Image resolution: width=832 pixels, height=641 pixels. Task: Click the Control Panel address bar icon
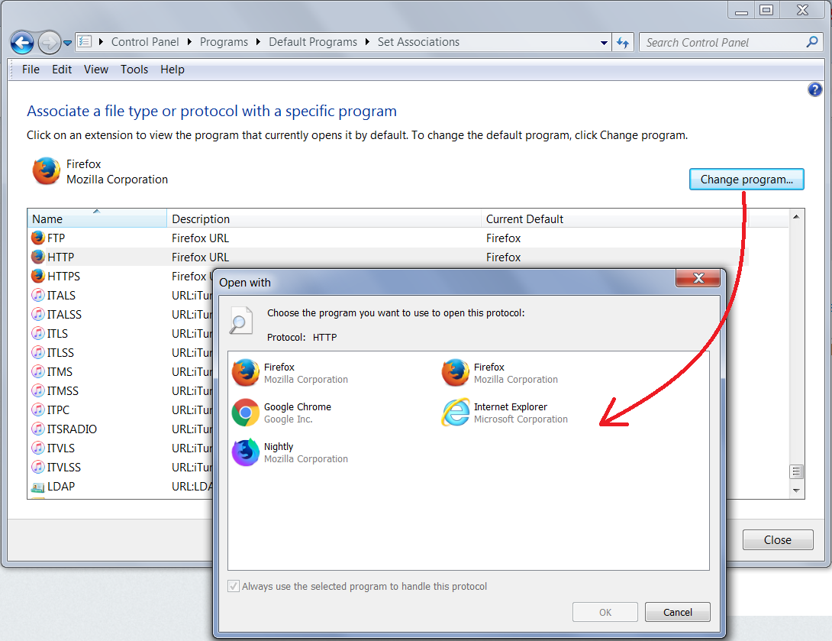tap(85, 41)
